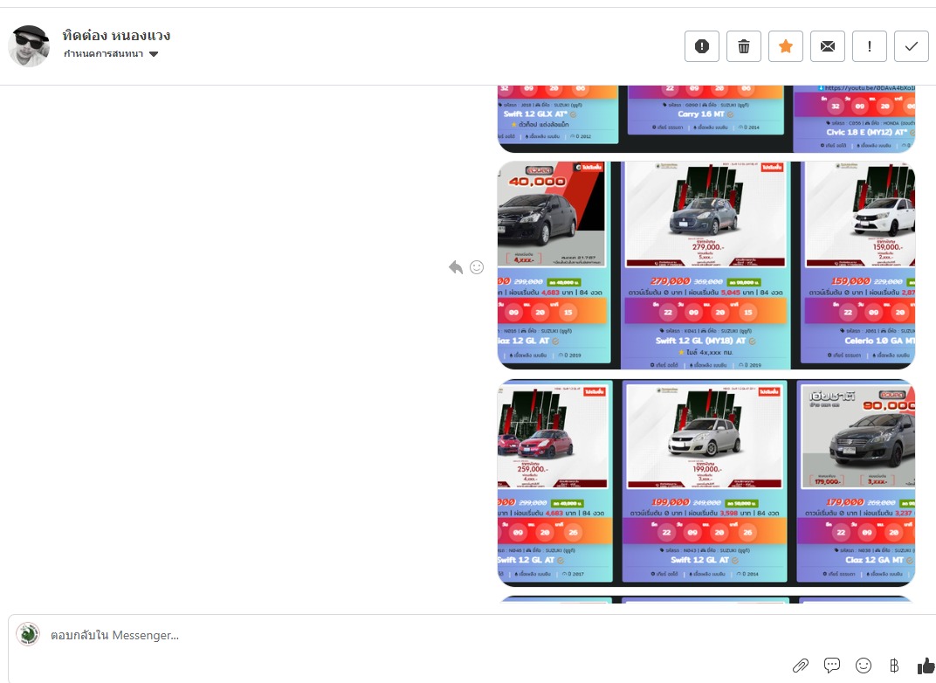The image size is (936, 683).
Task: Open saved replies with the speech bubble icon
Action: [x=831, y=665]
